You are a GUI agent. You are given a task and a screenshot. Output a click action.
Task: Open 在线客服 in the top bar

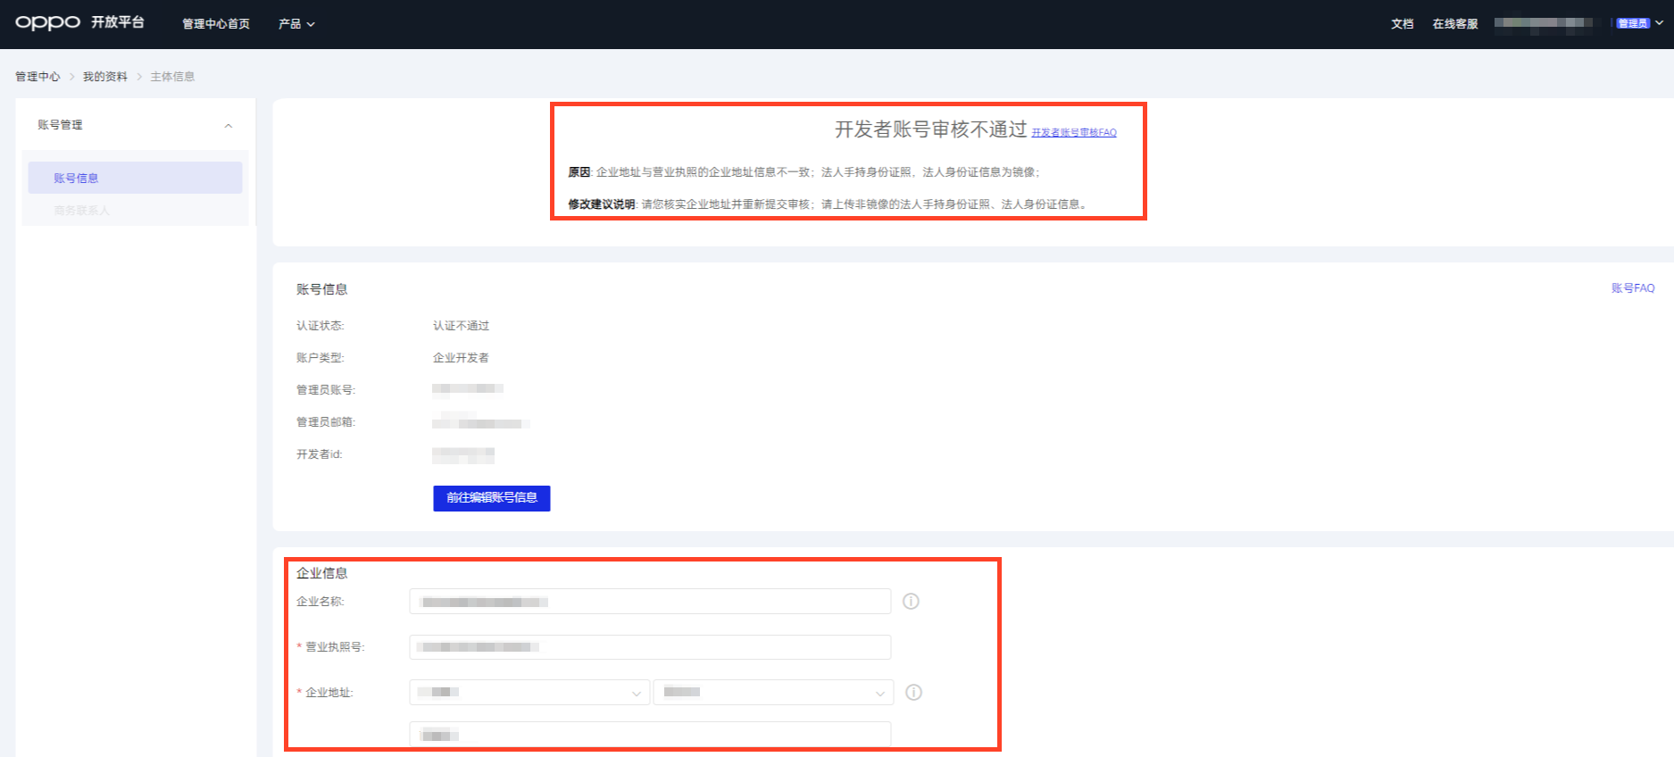pos(1455,24)
